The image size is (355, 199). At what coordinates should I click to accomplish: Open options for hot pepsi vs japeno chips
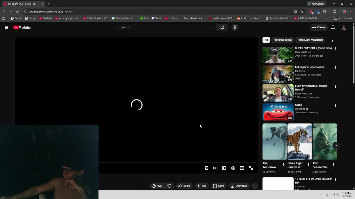pos(335,68)
